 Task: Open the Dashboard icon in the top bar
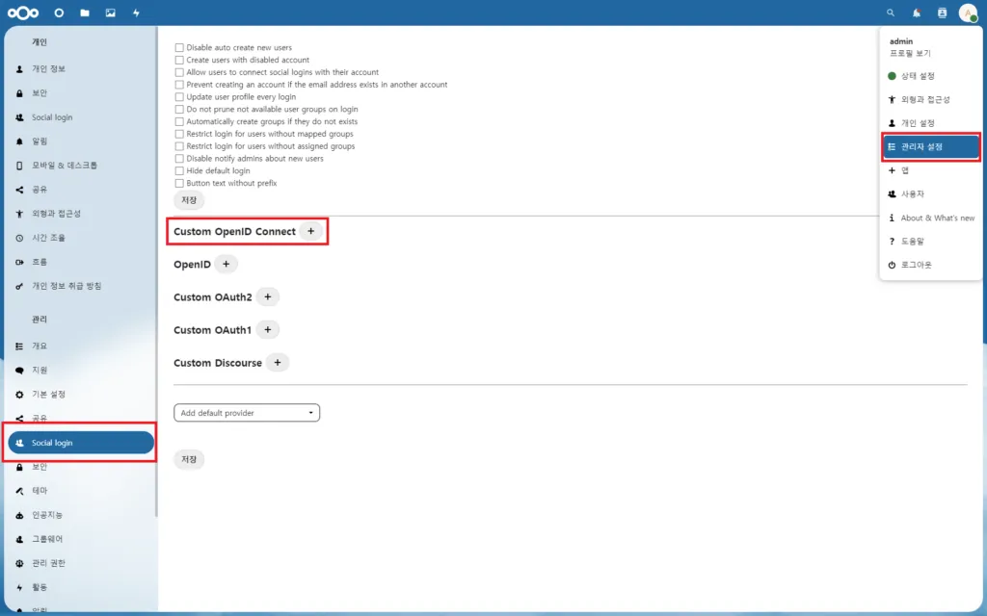(x=58, y=13)
